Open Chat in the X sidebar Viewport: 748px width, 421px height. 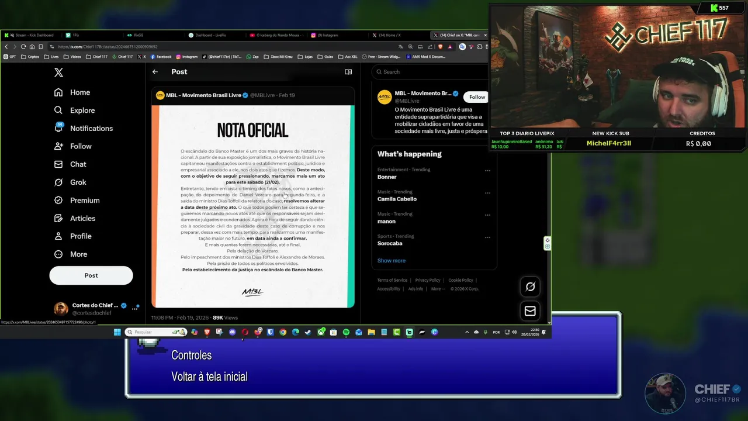(x=70, y=164)
